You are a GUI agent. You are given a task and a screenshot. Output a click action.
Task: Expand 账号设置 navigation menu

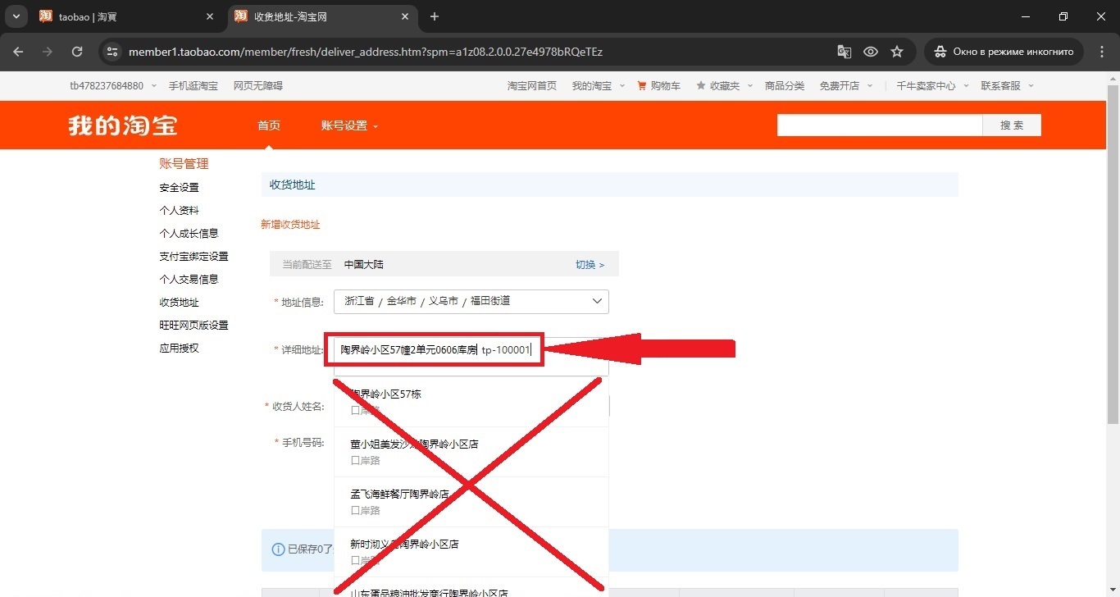coord(349,125)
